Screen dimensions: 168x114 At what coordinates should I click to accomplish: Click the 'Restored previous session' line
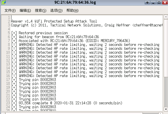click(39, 33)
